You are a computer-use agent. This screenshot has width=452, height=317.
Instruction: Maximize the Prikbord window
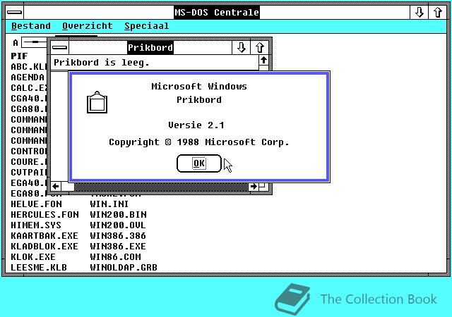pos(259,47)
